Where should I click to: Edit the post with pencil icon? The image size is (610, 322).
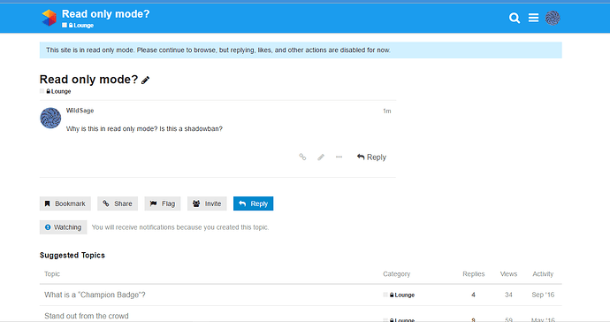321,157
